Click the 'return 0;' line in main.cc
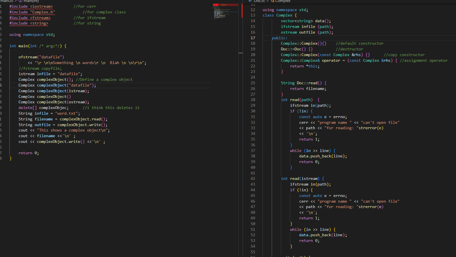 [x=29, y=153]
